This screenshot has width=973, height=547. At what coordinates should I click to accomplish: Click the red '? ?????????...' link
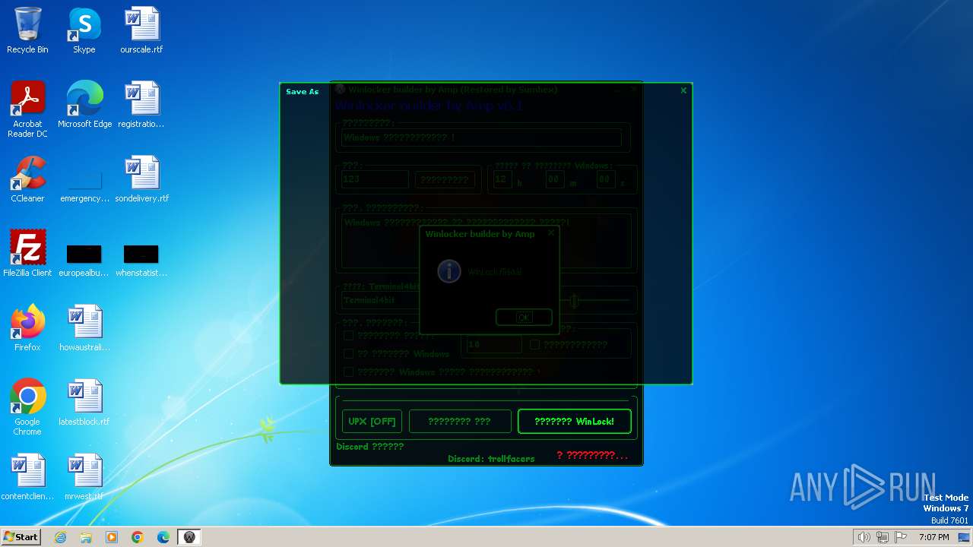(592, 455)
